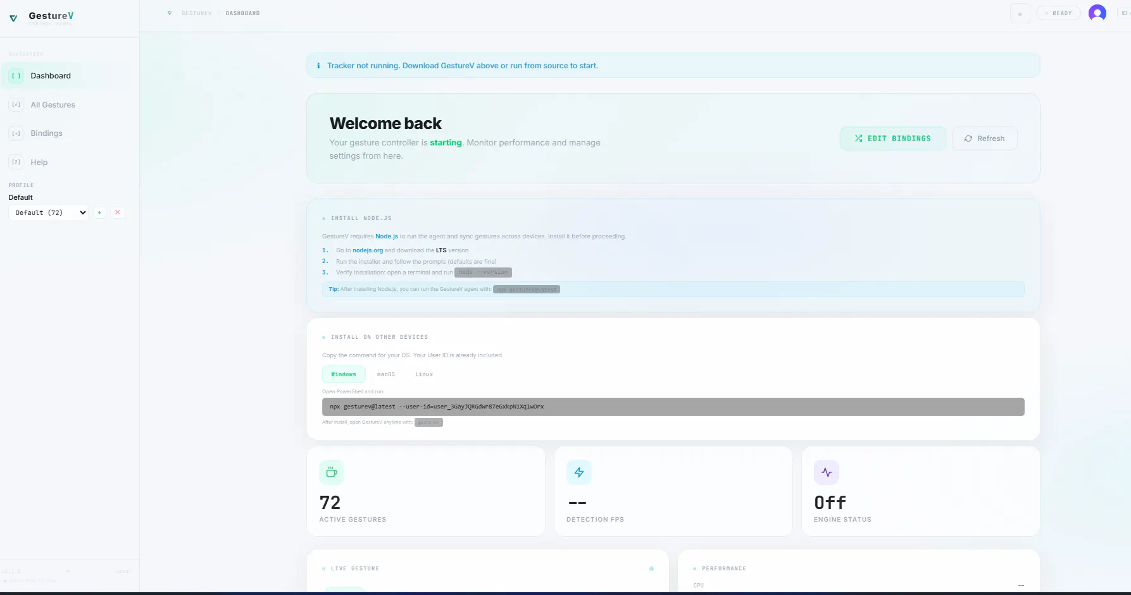Click the npx gesturev@latest tip snippet
The image size is (1131, 595).
pyautogui.click(x=527, y=290)
